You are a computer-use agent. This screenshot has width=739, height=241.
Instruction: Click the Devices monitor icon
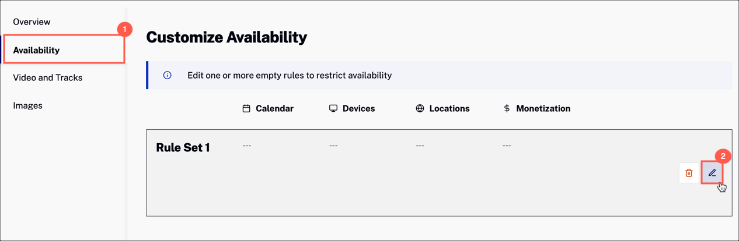pyautogui.click(x=333, y=108)
